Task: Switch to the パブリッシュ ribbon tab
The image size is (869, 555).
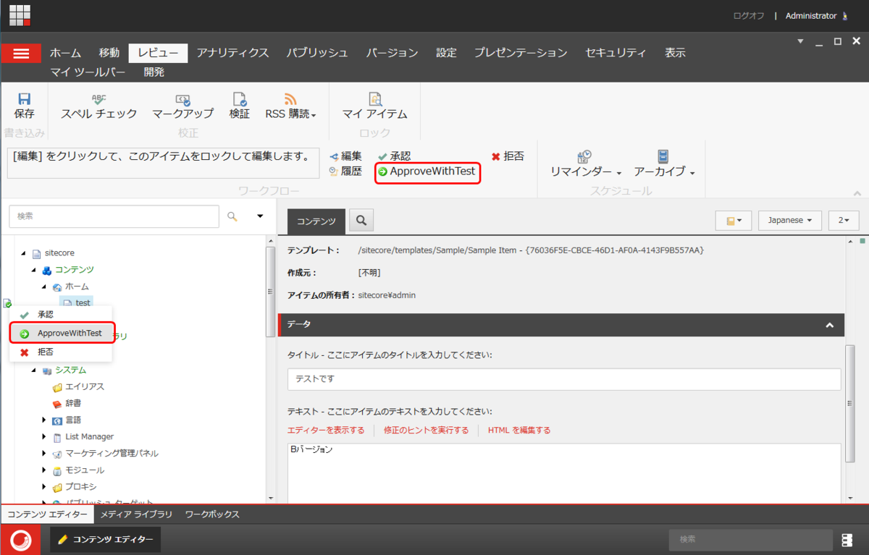Action: point(316,53)
